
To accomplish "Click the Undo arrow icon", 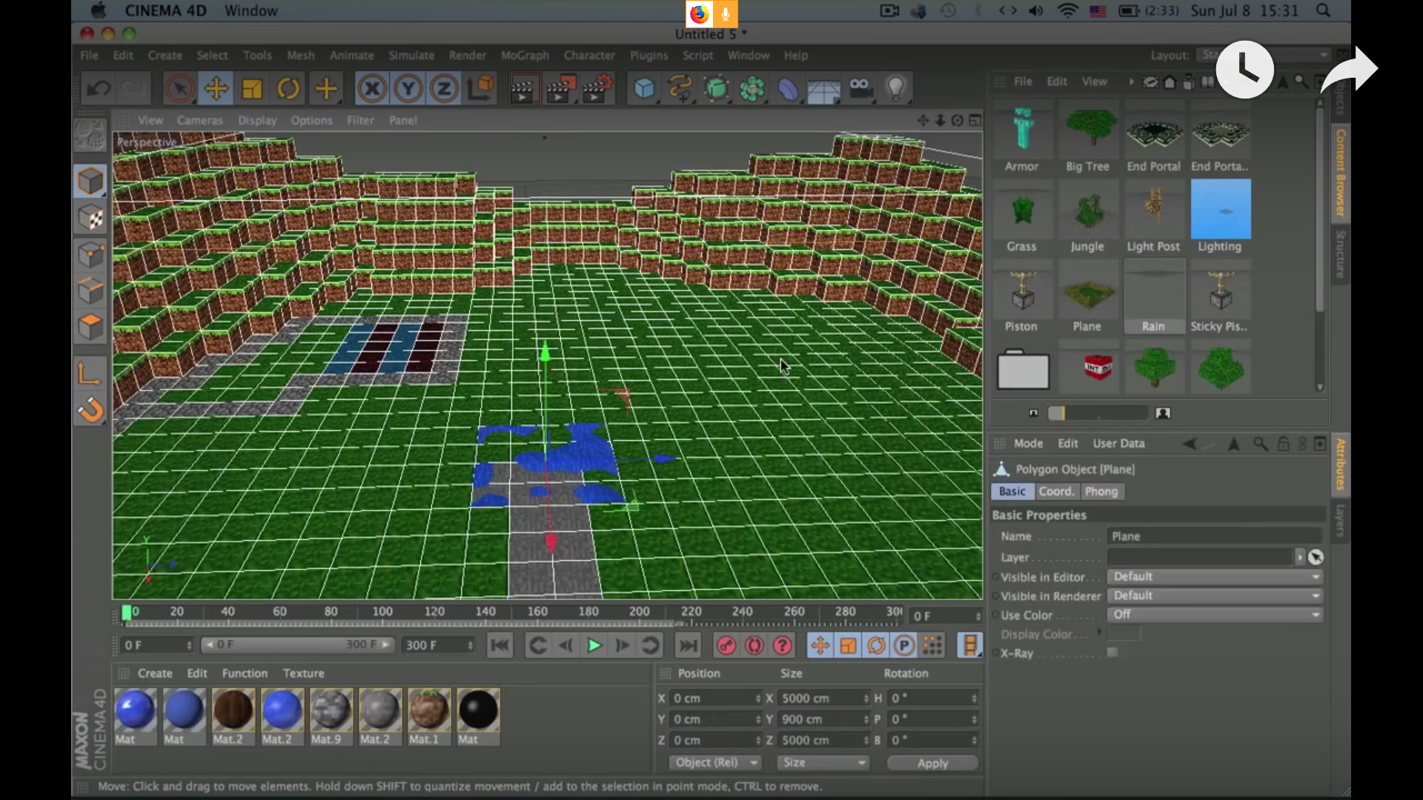I will (99, 89).
